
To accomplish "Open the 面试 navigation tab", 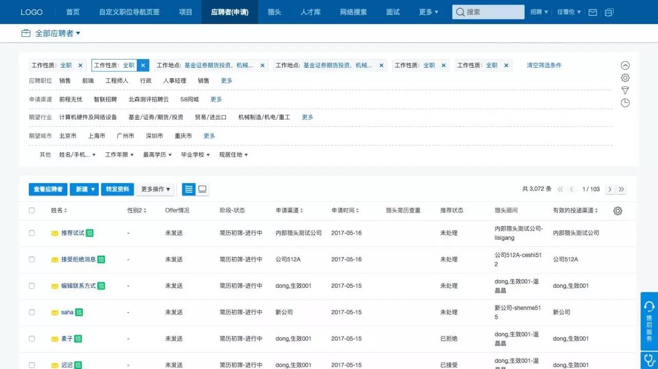I will [393, 12].
